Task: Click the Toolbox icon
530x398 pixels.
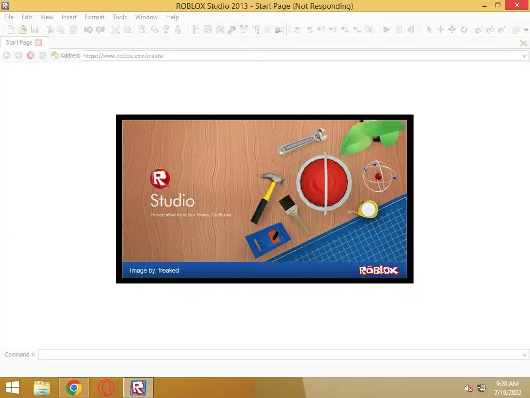Action: [219, 30]
